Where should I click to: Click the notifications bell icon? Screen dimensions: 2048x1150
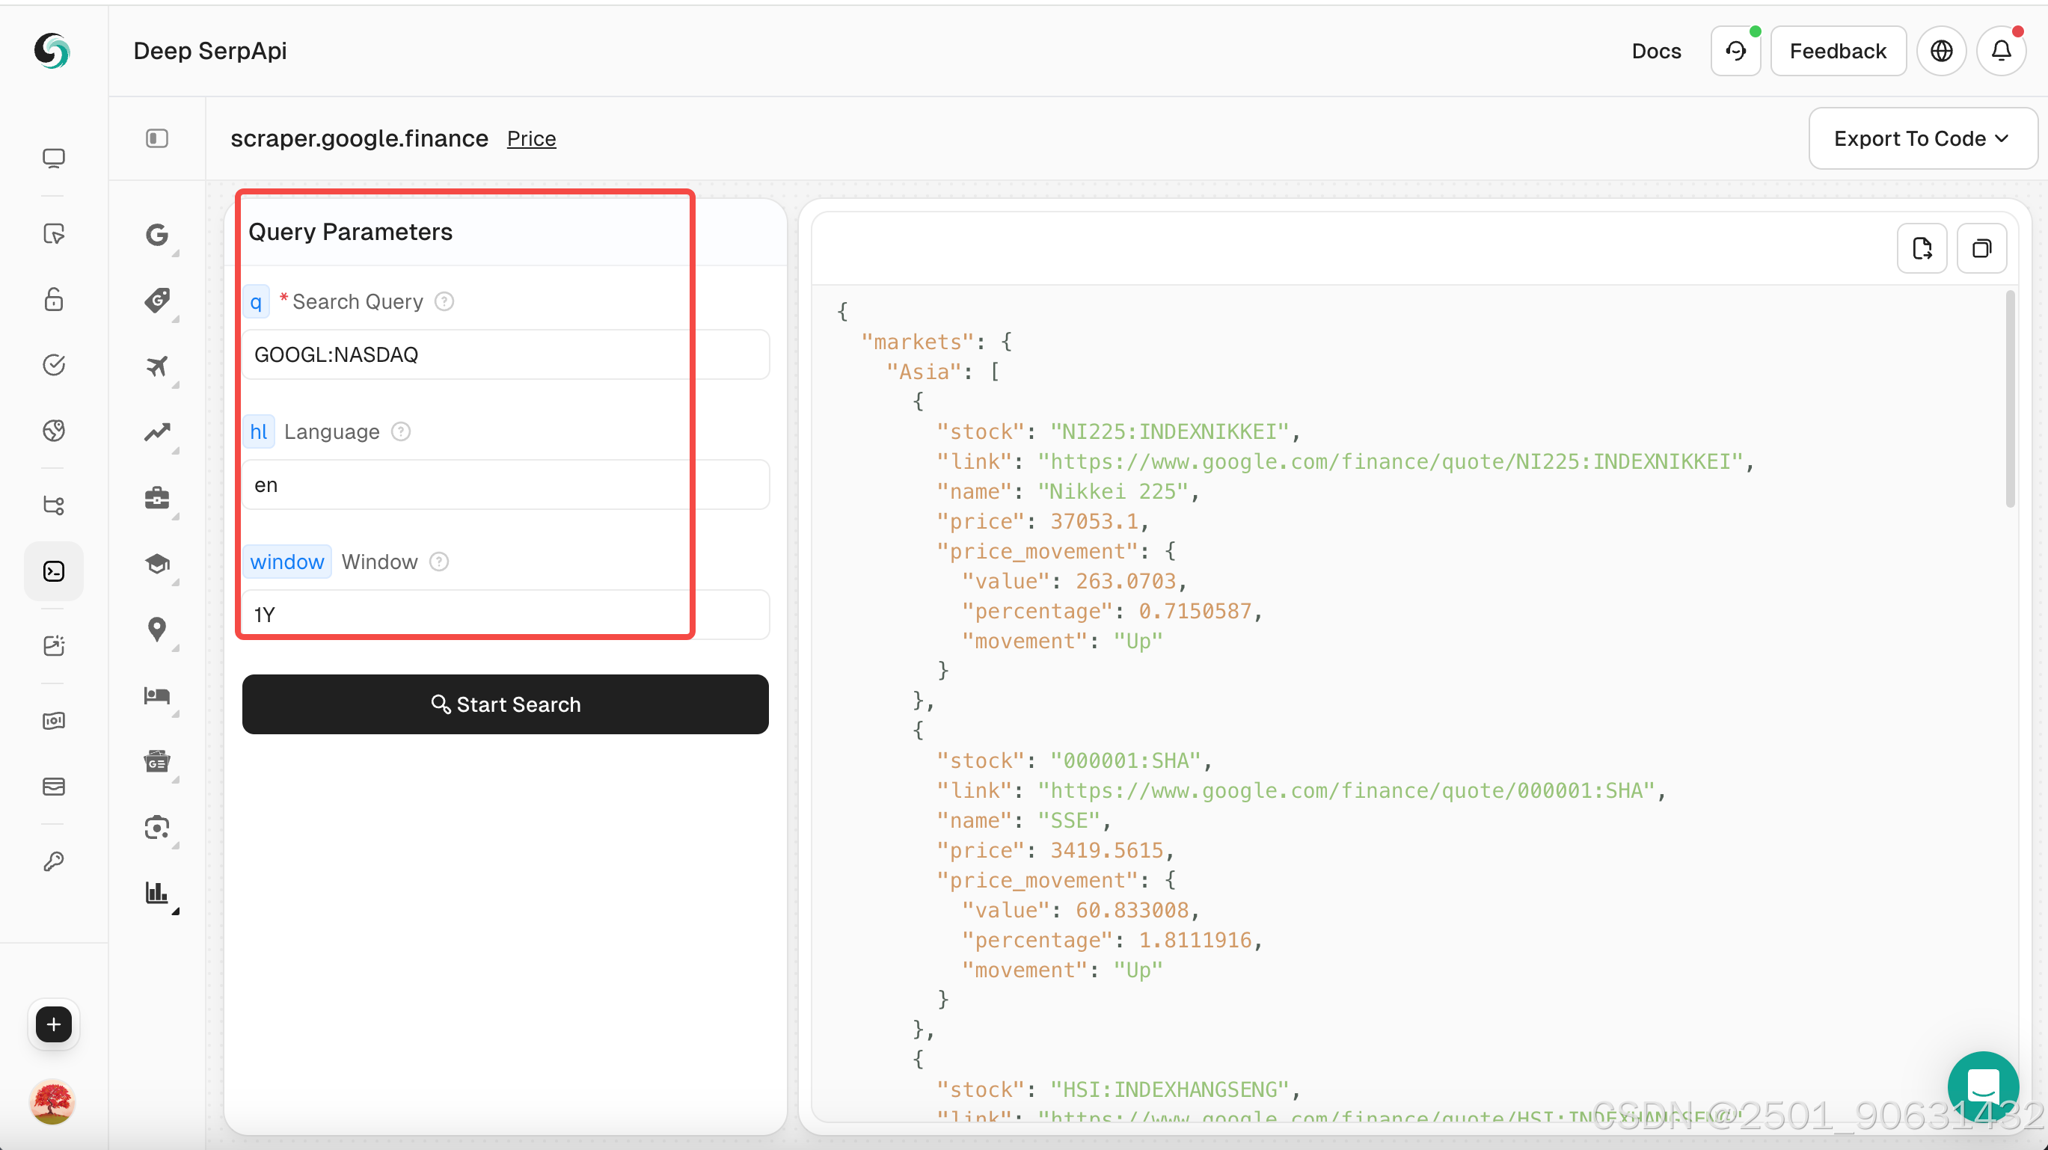[x=2000, y=51]
